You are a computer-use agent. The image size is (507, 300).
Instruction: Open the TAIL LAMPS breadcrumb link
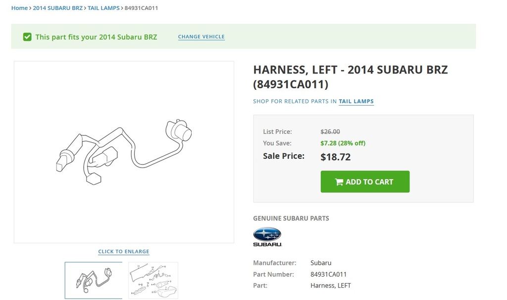click(103, 8)
